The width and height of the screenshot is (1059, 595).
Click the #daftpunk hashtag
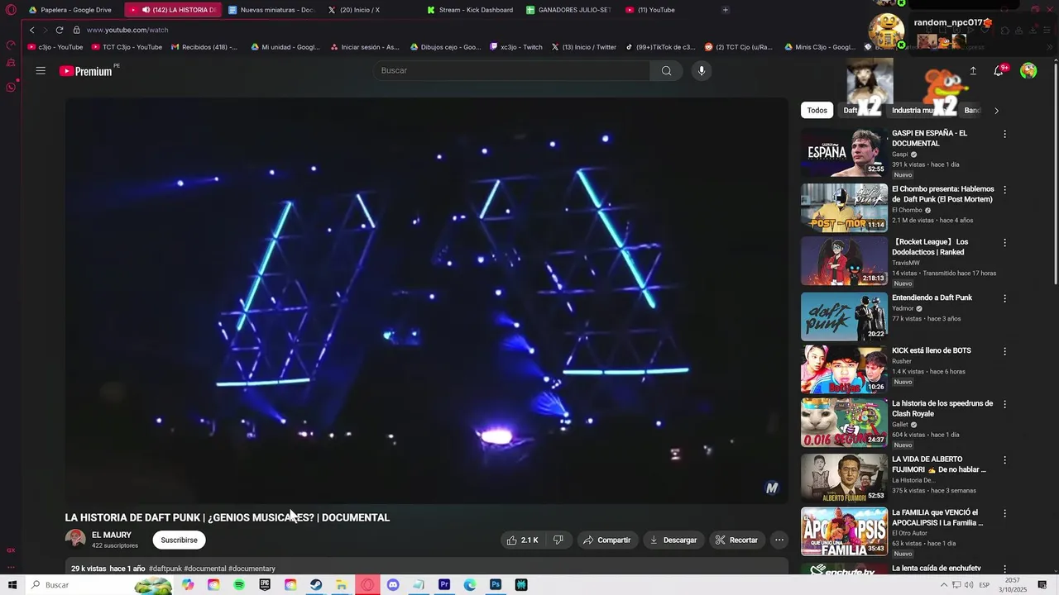(x=165, y=569)
